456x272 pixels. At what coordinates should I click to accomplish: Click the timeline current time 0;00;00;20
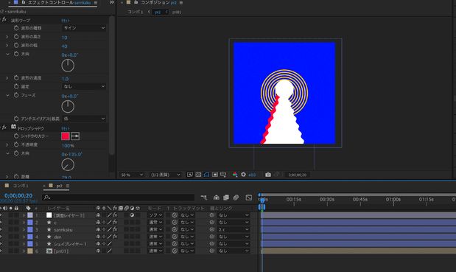[18, 195]
